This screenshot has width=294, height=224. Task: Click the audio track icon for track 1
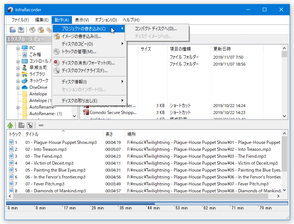click(11, 142)
